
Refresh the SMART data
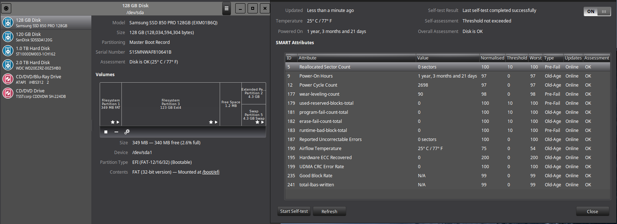point(329,211)
